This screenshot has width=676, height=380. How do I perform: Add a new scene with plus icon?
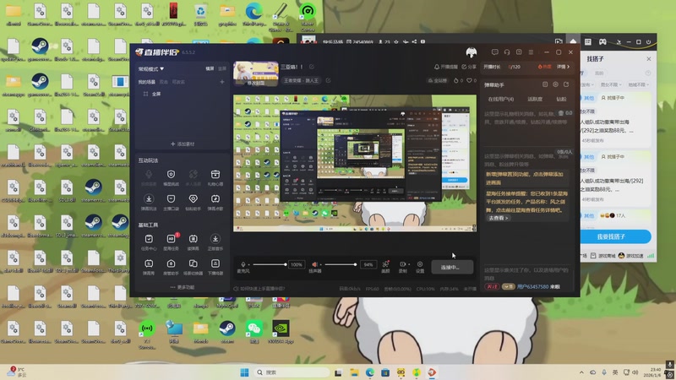222,82
